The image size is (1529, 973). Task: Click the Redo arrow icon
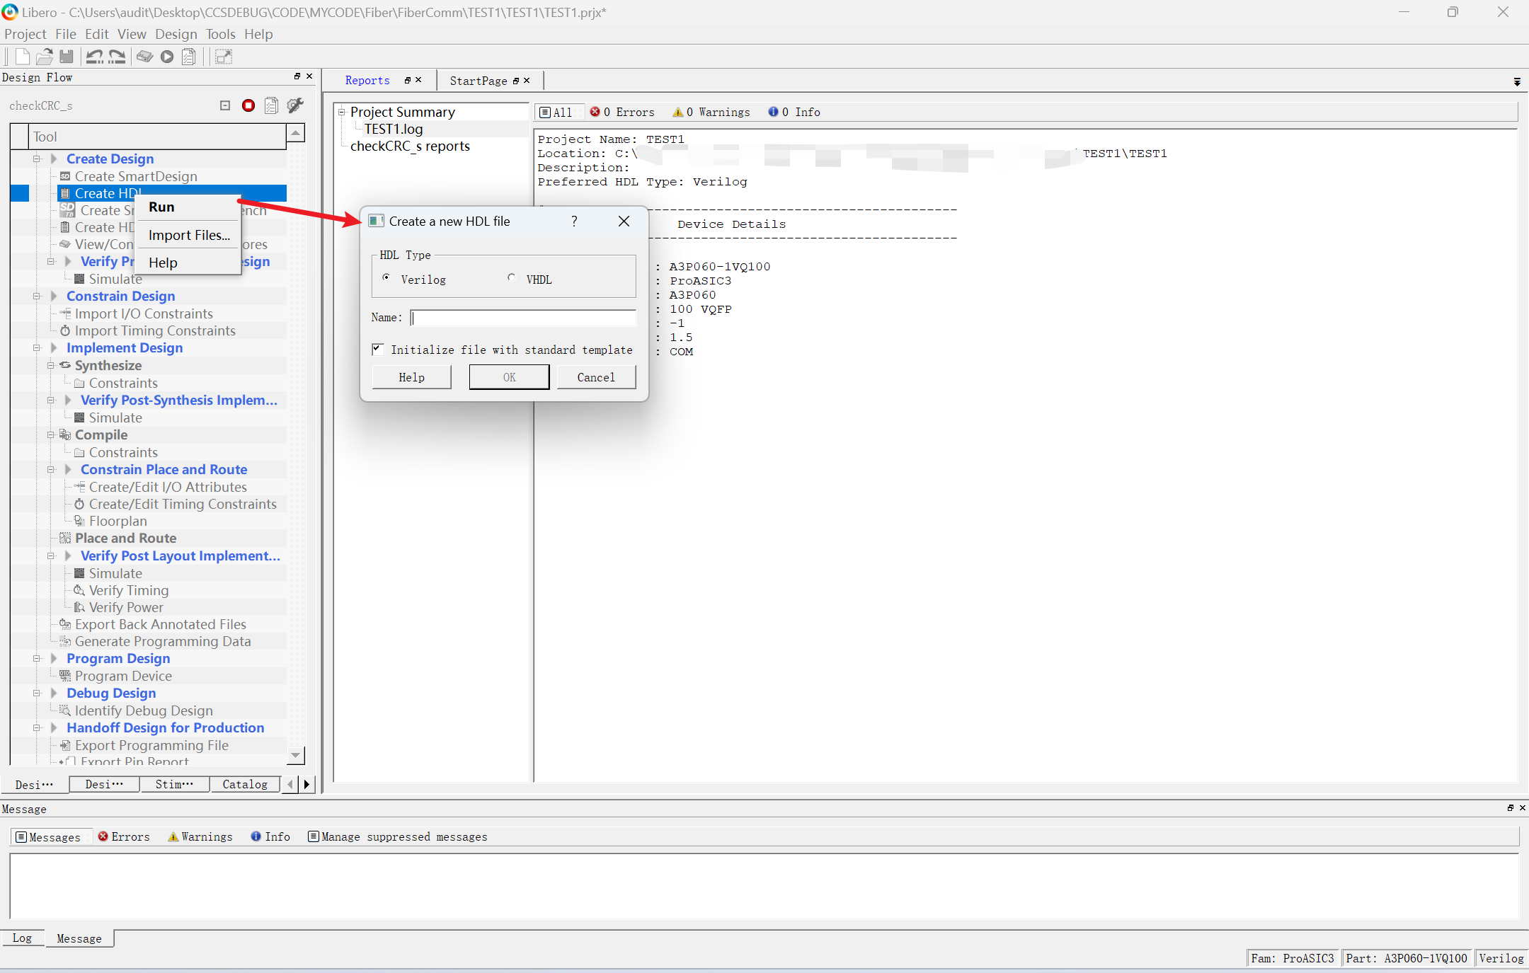pyautogui.click(x=117, y=57)
